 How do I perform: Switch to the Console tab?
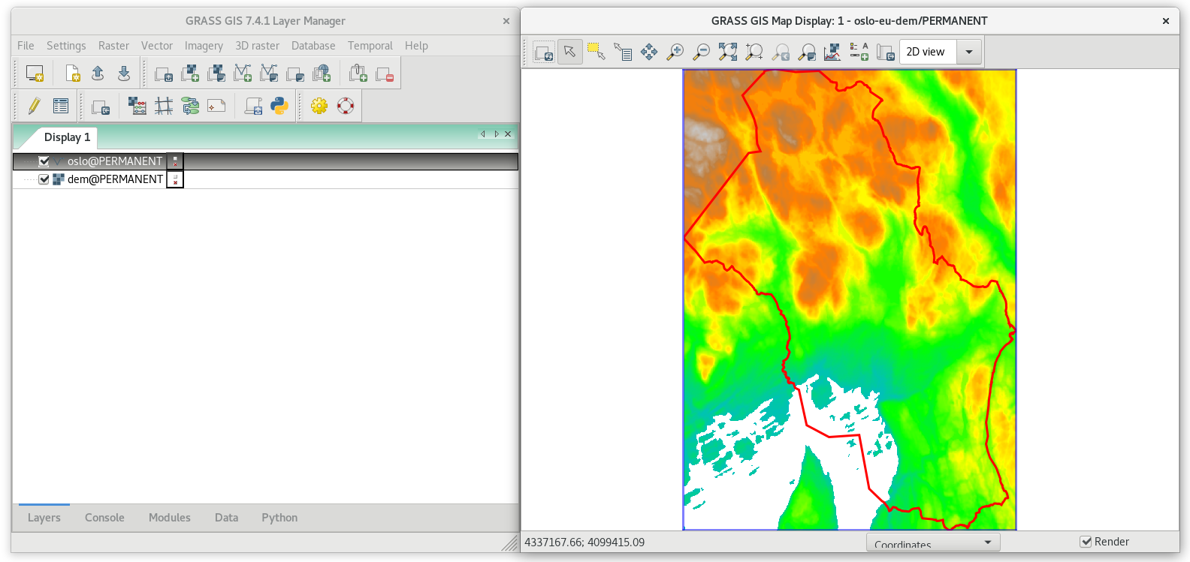[x=104, y=518]
